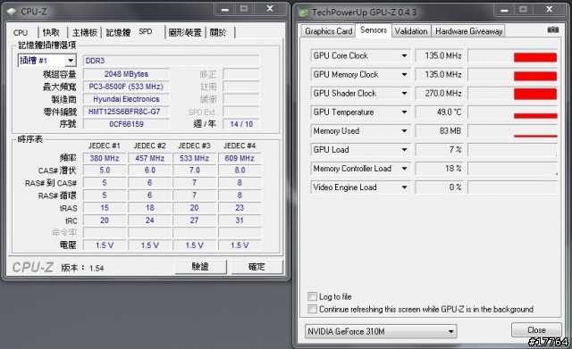Click the Hyundai Electronics manufacturer field
Viewport: 572px width, 349px height.
tap(126, 99)
